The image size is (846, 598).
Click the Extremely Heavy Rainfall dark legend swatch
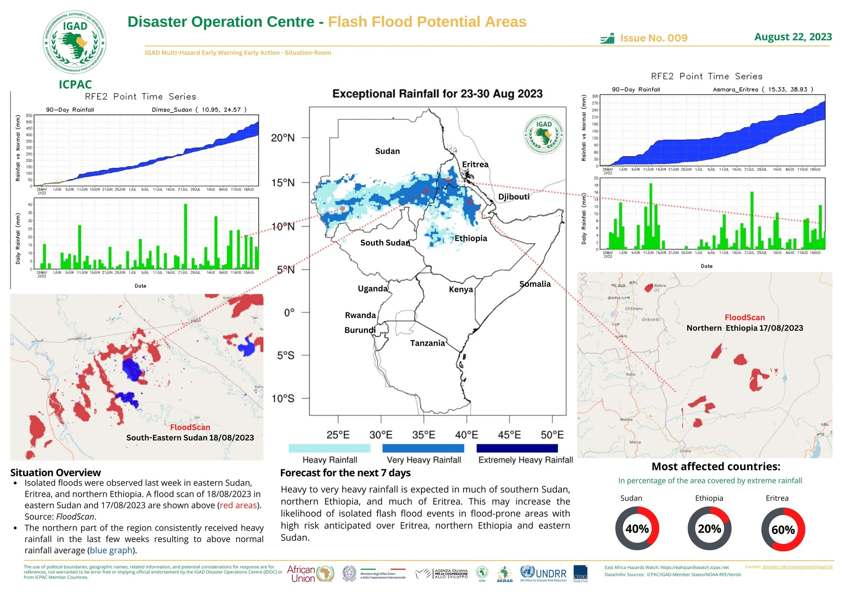[x=517, y=448]
